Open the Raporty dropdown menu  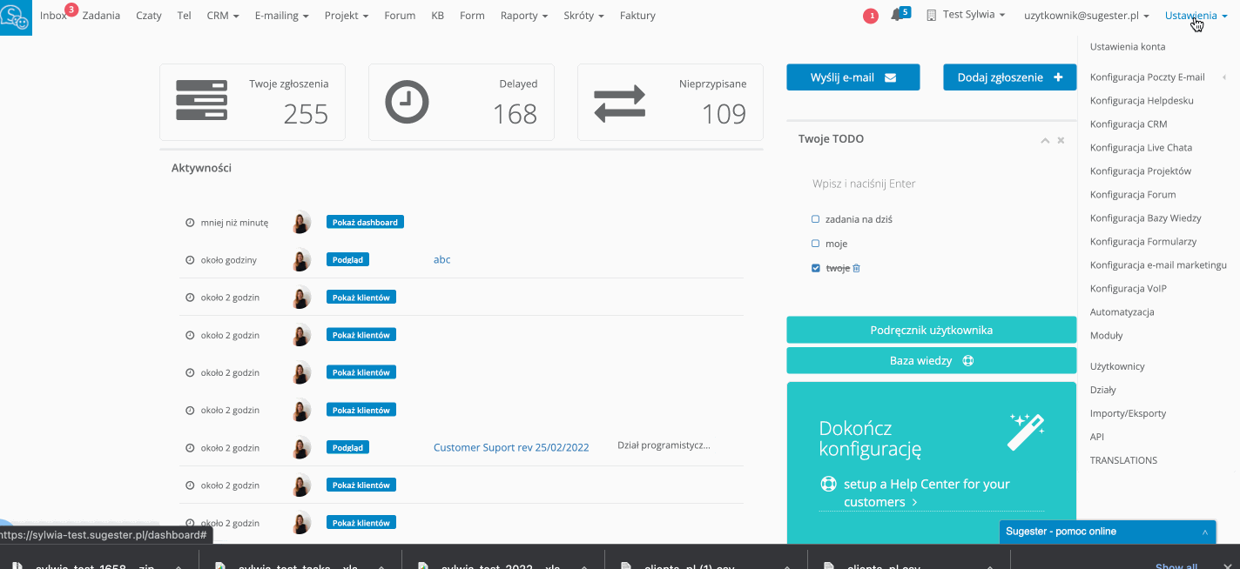[524, 16]
